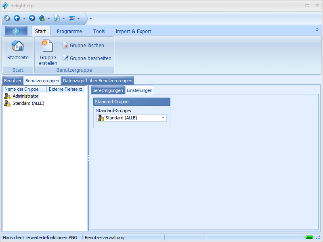Click the delight application logo button
323x242 pixels.
pyautogui.click(x=16, y=31)
